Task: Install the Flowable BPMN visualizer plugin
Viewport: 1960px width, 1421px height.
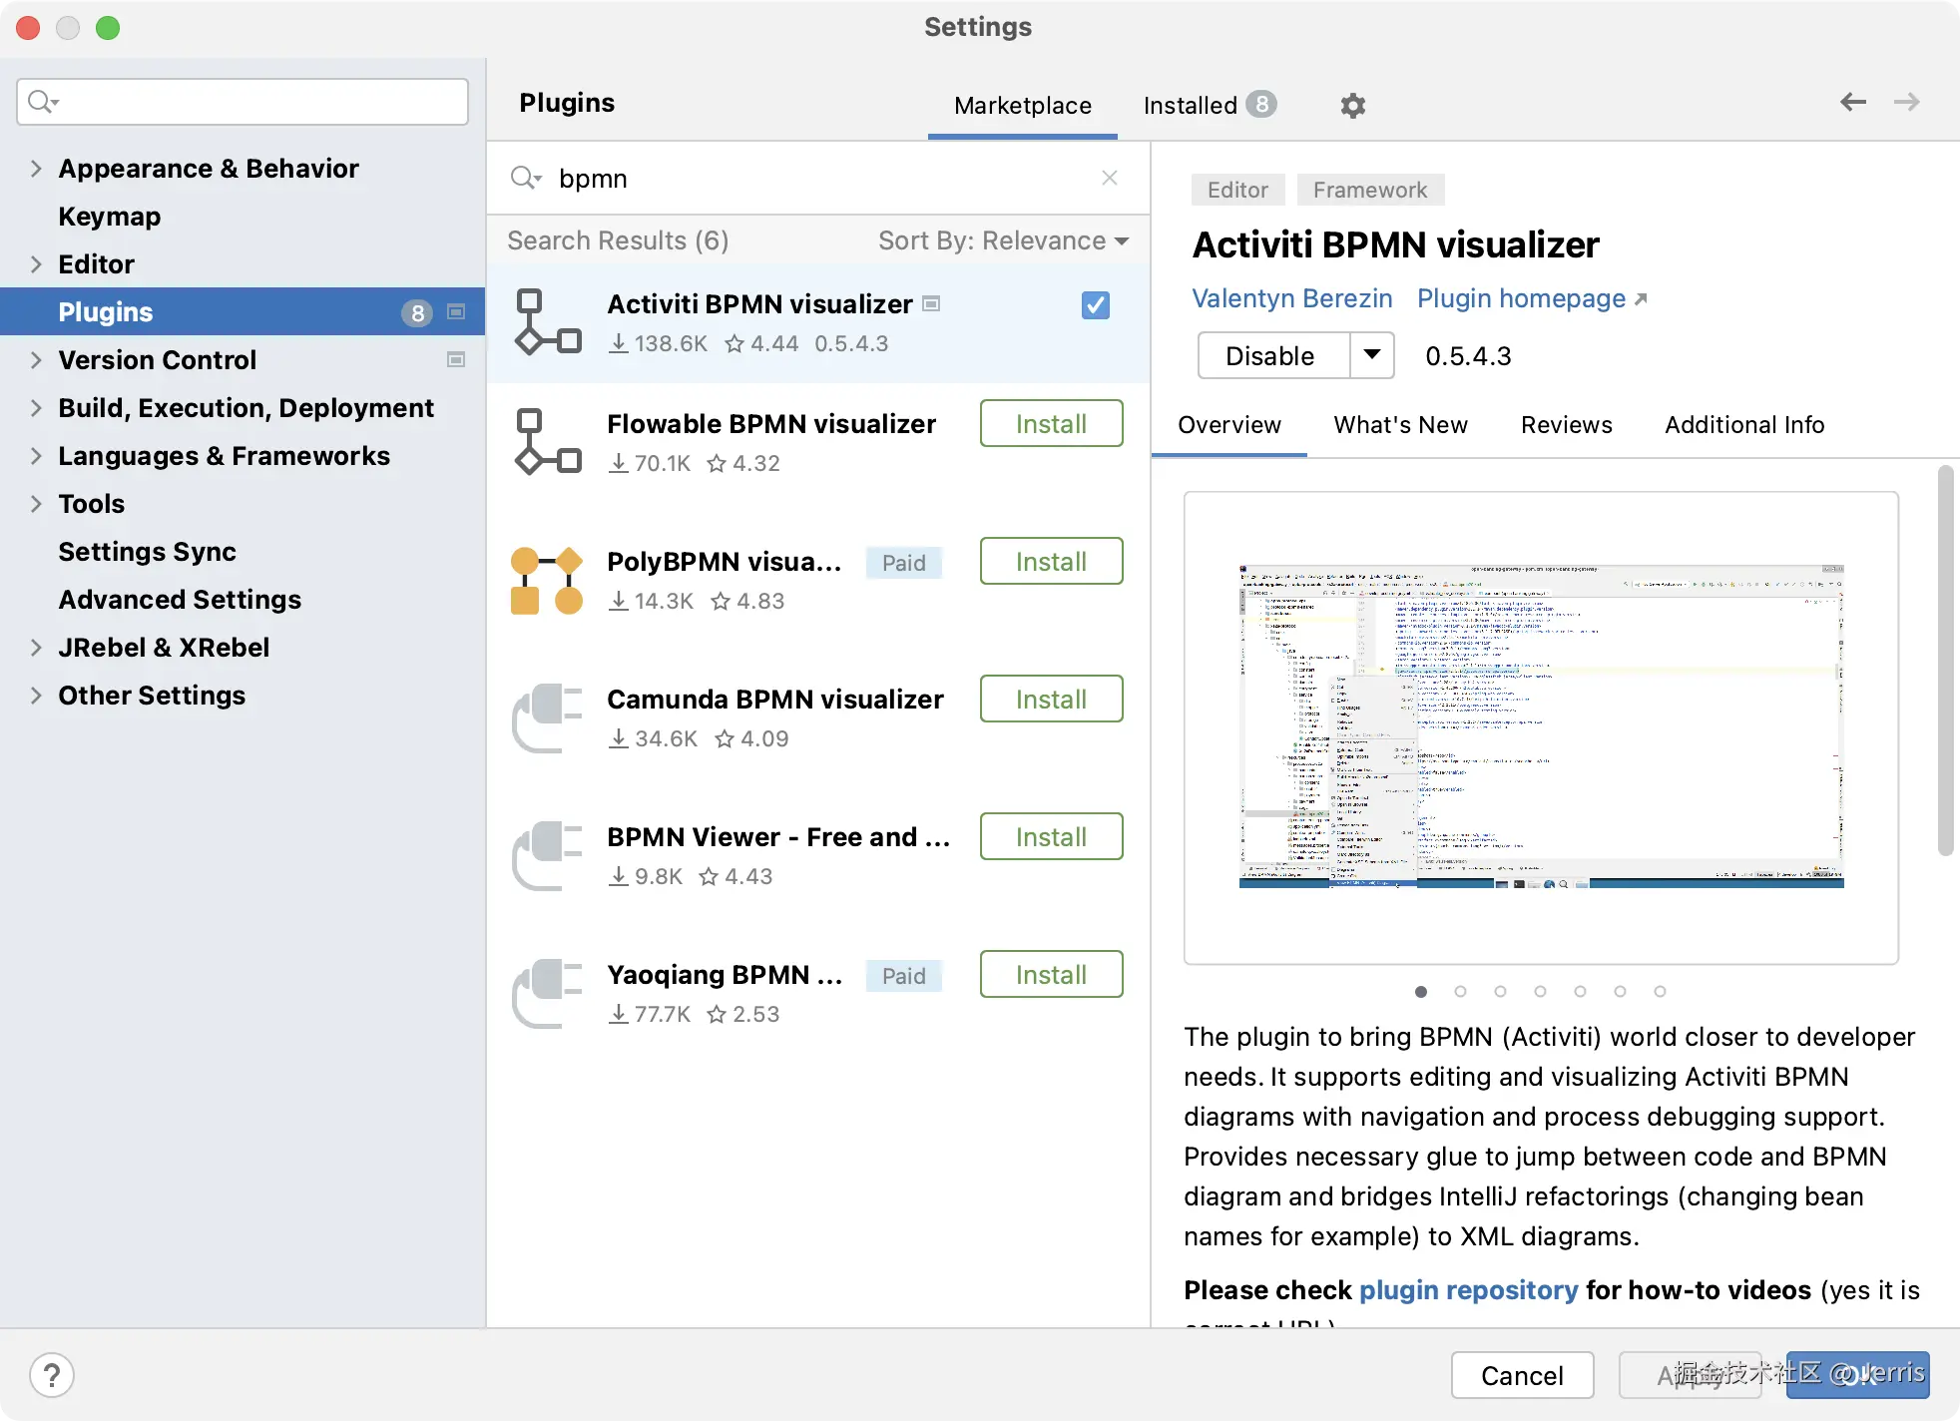Action: pyautogui.click(x=1051, y=424)
